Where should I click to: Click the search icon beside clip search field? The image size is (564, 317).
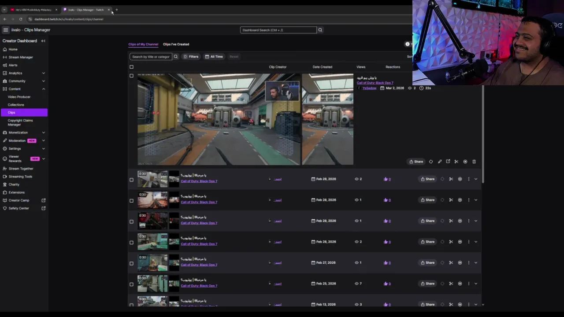pos(175,56)
